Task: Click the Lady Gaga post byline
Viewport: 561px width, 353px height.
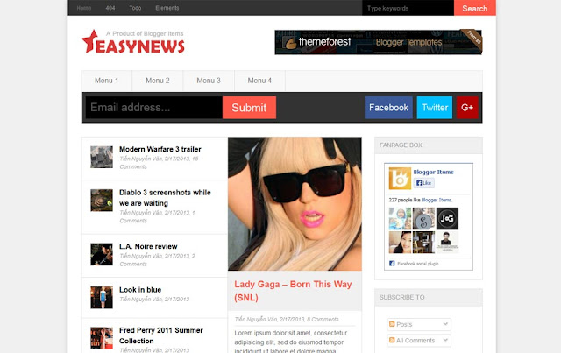Action: tap(287, 320)
